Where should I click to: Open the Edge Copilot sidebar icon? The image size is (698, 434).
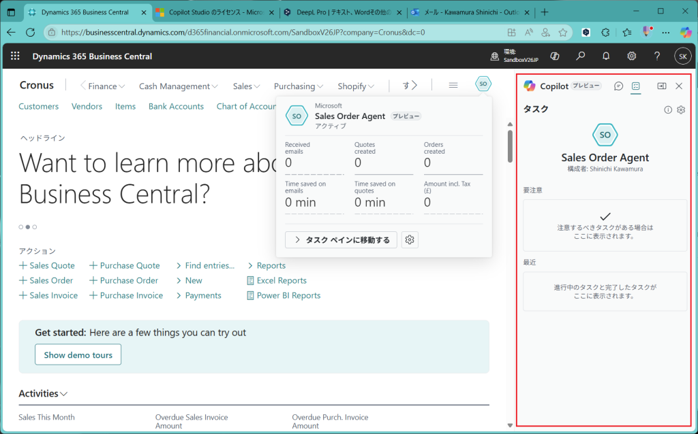(x=686, y=32)
